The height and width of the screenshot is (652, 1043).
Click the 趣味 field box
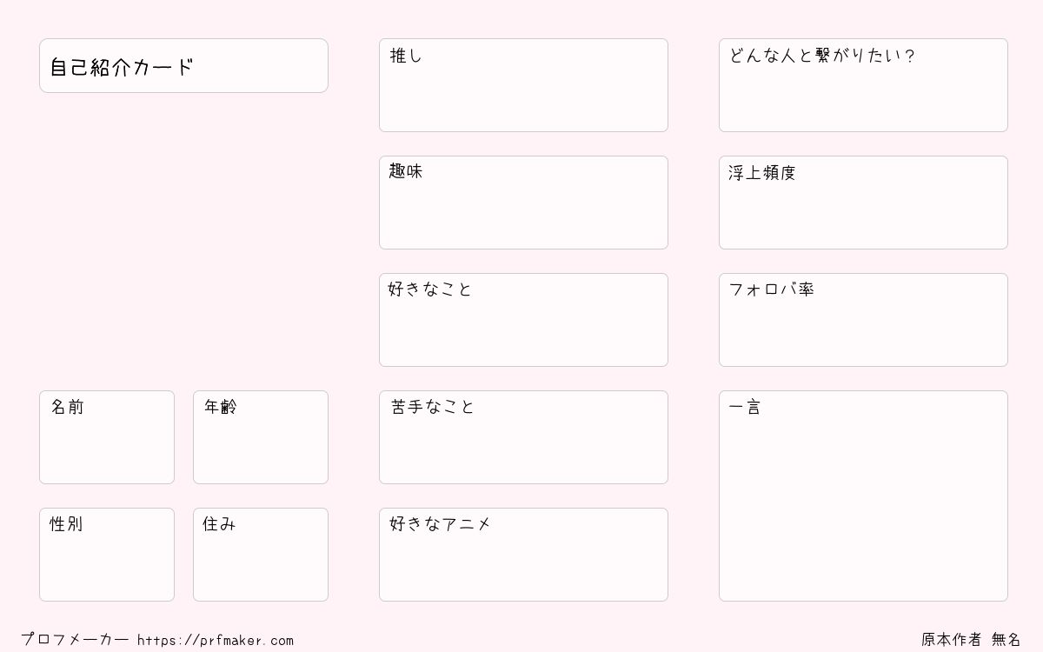coord(523,203)
